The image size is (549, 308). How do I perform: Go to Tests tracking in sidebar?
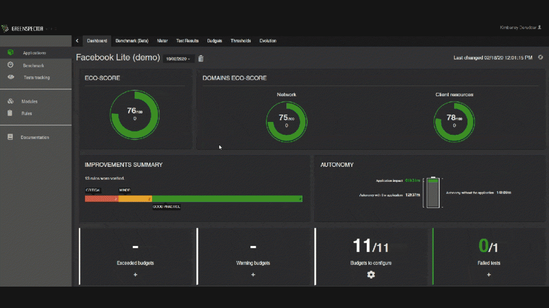click(36, 78)
